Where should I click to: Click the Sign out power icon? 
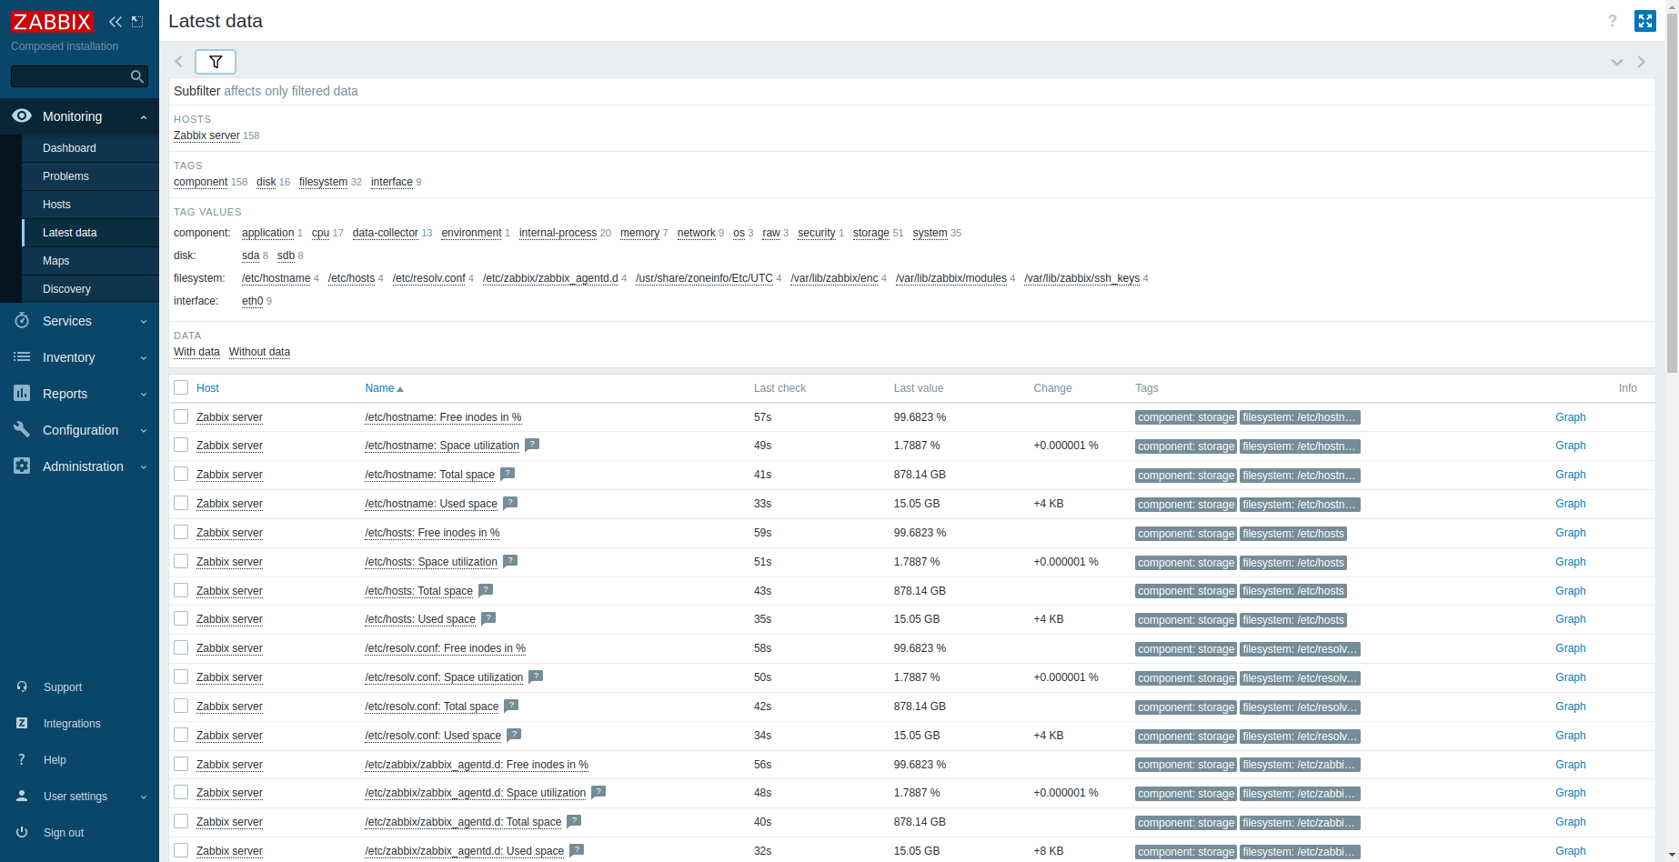[x=22, y=833]
